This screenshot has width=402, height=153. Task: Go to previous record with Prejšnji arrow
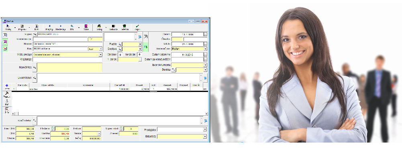(49, 26)
